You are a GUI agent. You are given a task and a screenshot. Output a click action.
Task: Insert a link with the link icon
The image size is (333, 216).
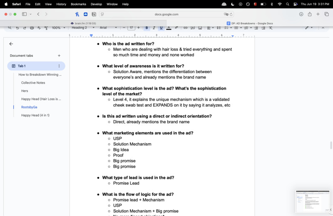pos(185,28)
